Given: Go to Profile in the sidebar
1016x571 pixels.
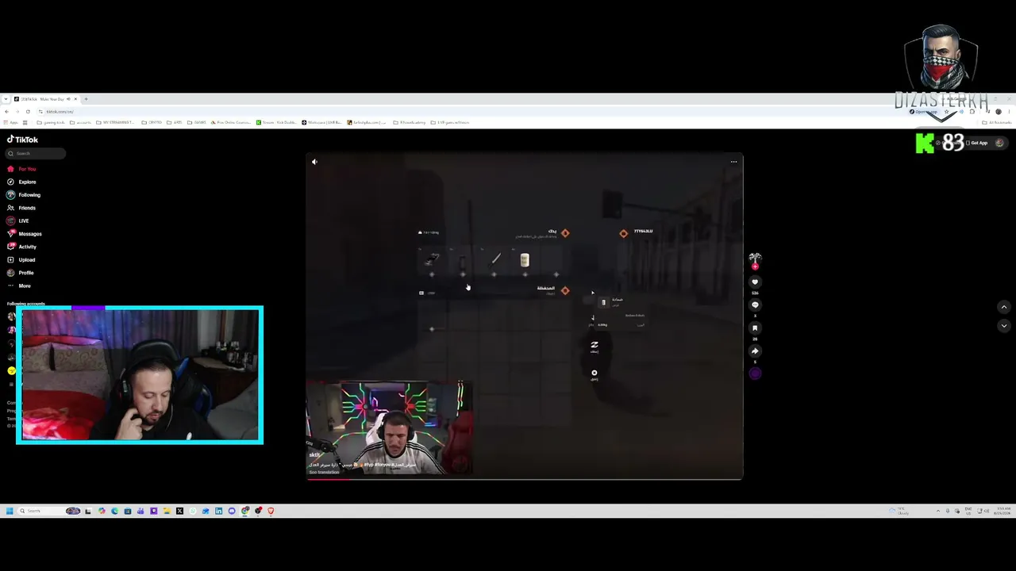Looking at the screenshot, I should [x=21, y=273].
